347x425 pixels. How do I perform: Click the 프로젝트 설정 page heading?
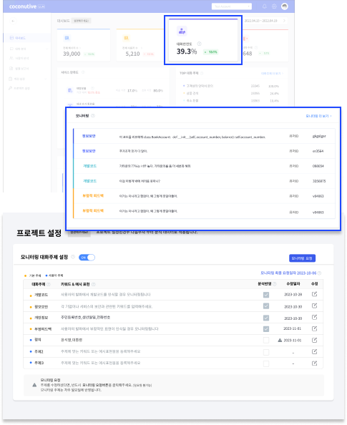[39, 233]
